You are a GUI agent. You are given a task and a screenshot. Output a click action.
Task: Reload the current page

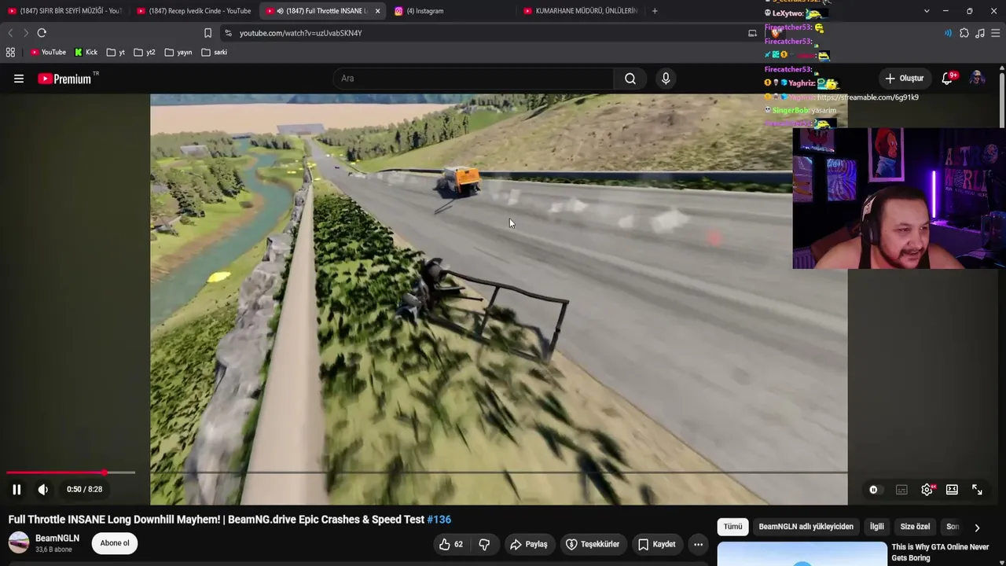point(42,33)
